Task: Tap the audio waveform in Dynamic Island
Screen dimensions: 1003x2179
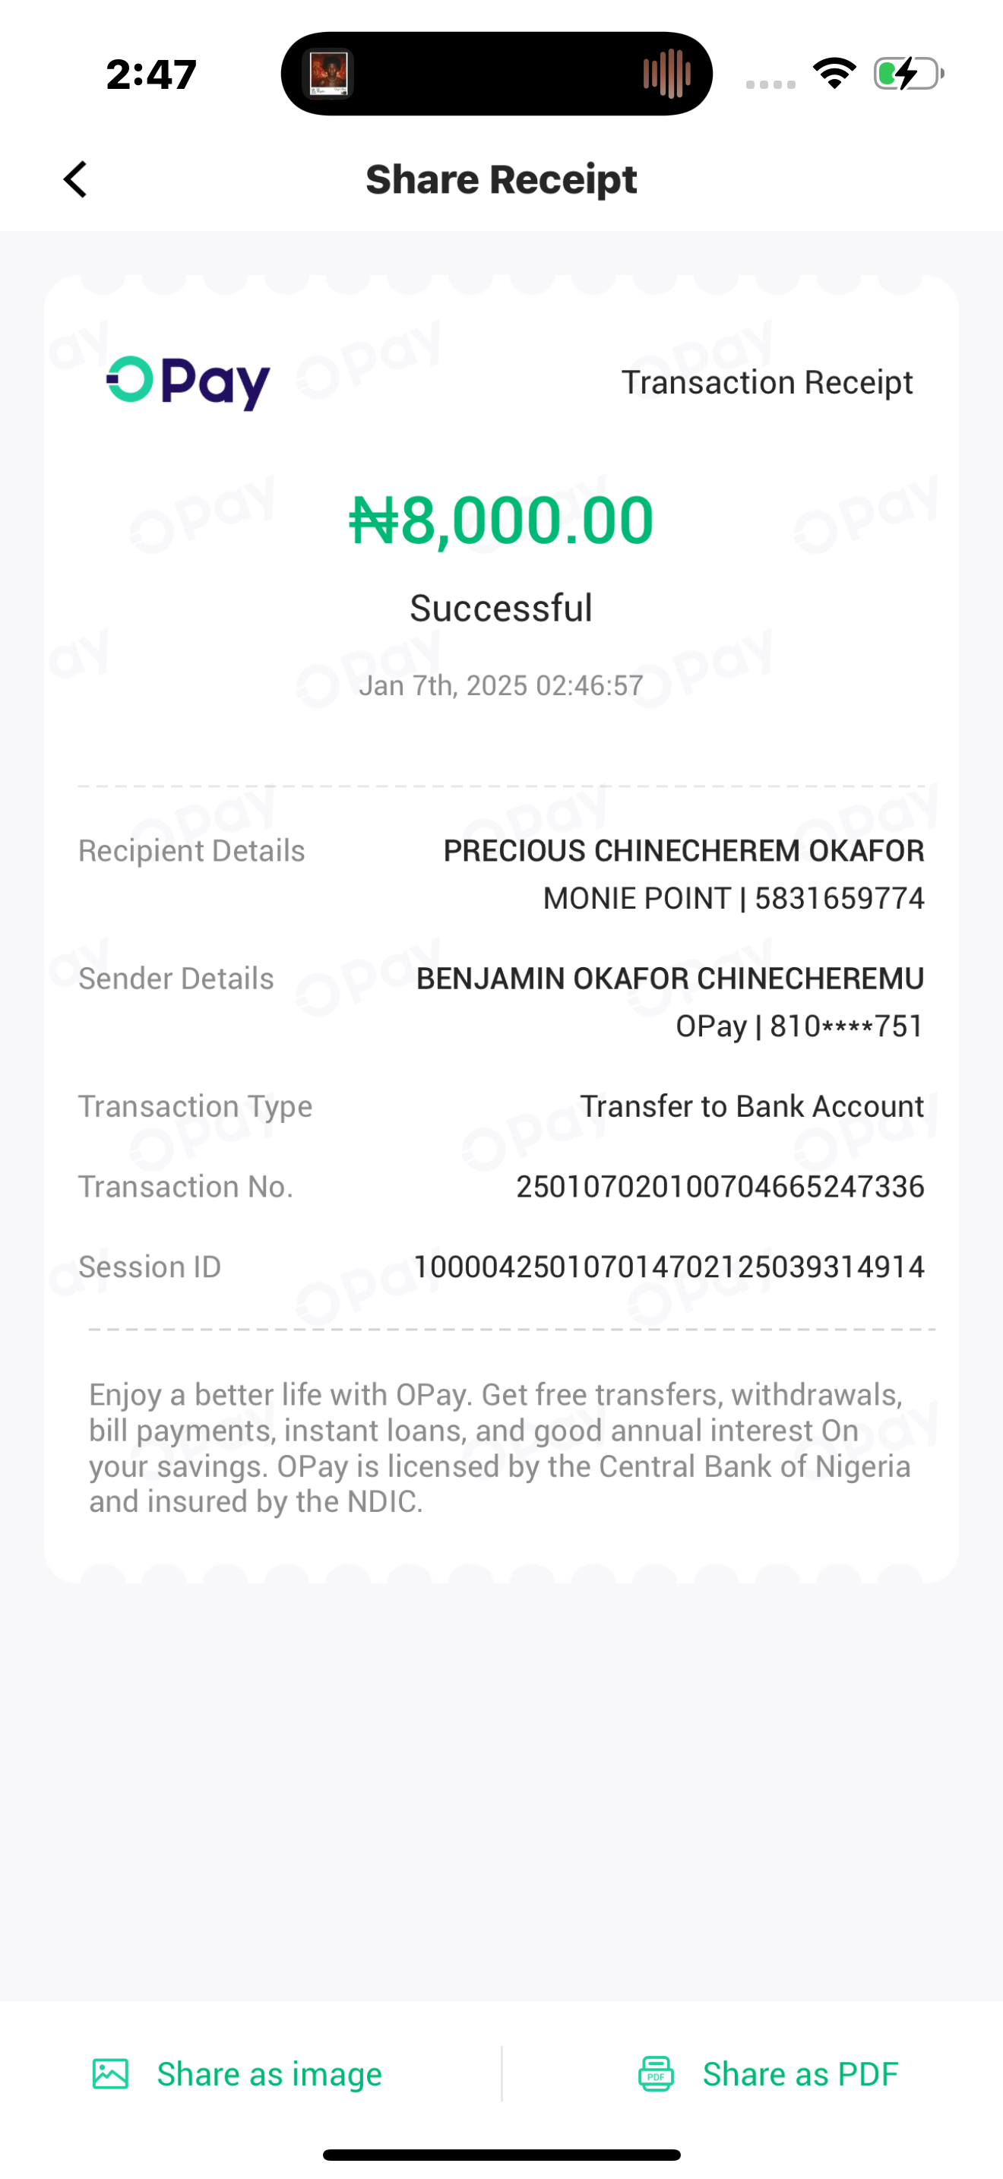Action: click(x=666, y=74)
